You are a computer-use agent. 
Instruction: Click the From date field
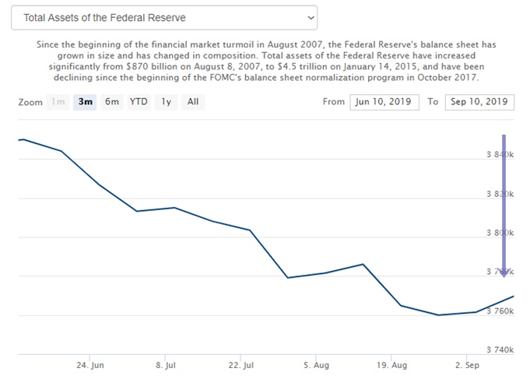pos(384,102)
